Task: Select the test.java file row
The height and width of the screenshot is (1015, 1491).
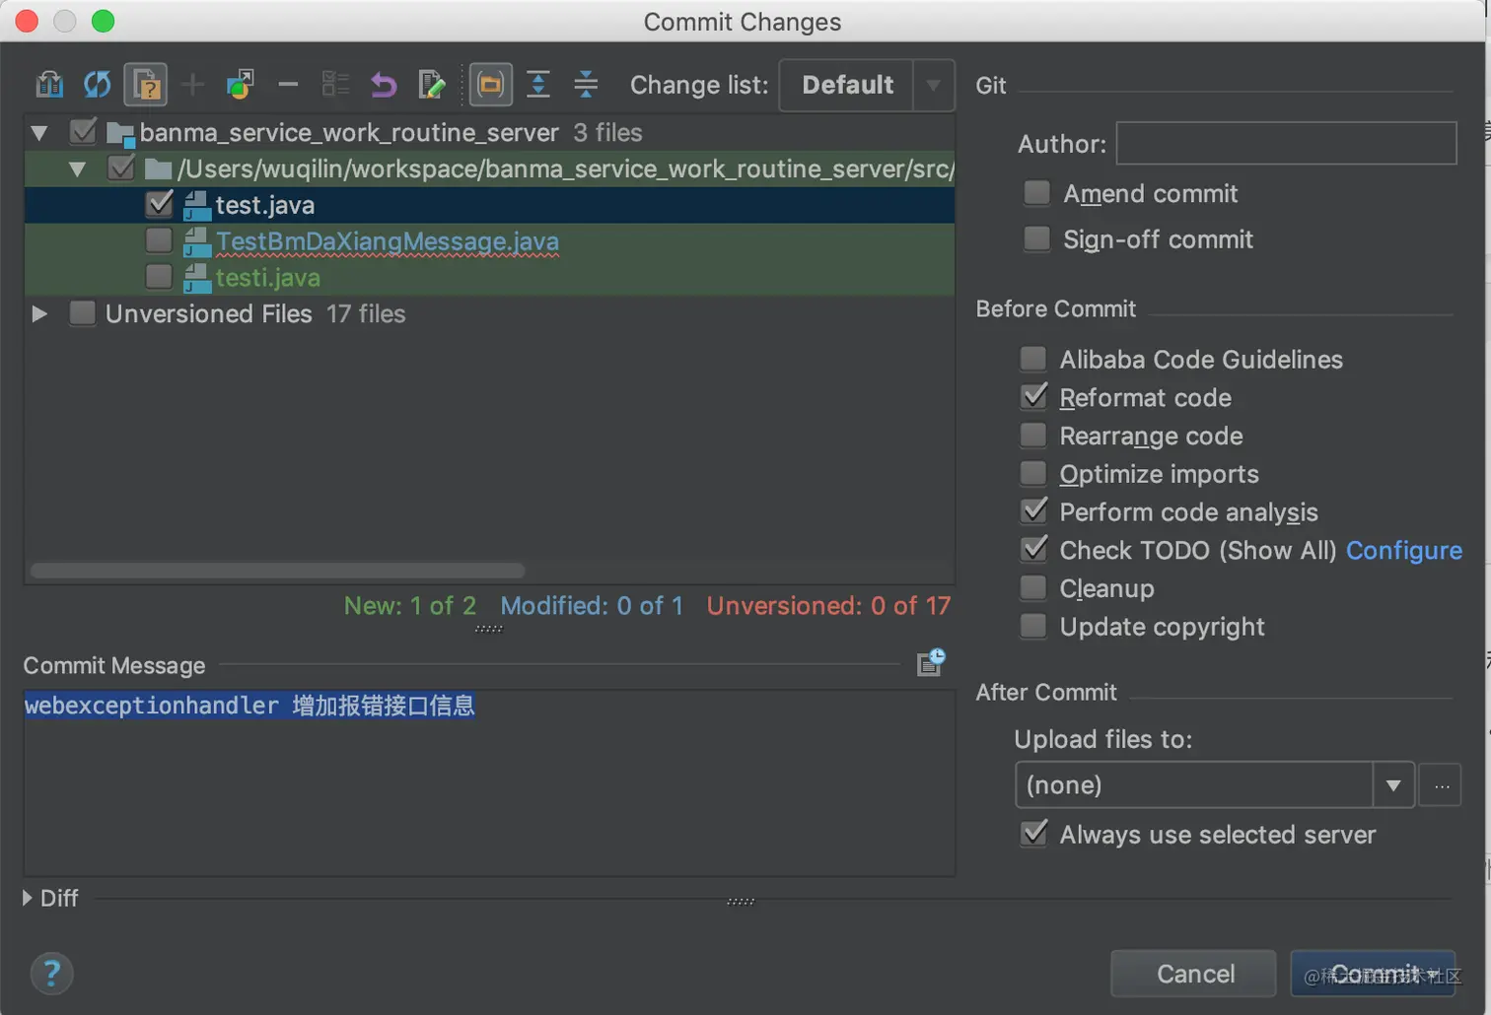Action: pyautogui.click(x=489, y=205)
